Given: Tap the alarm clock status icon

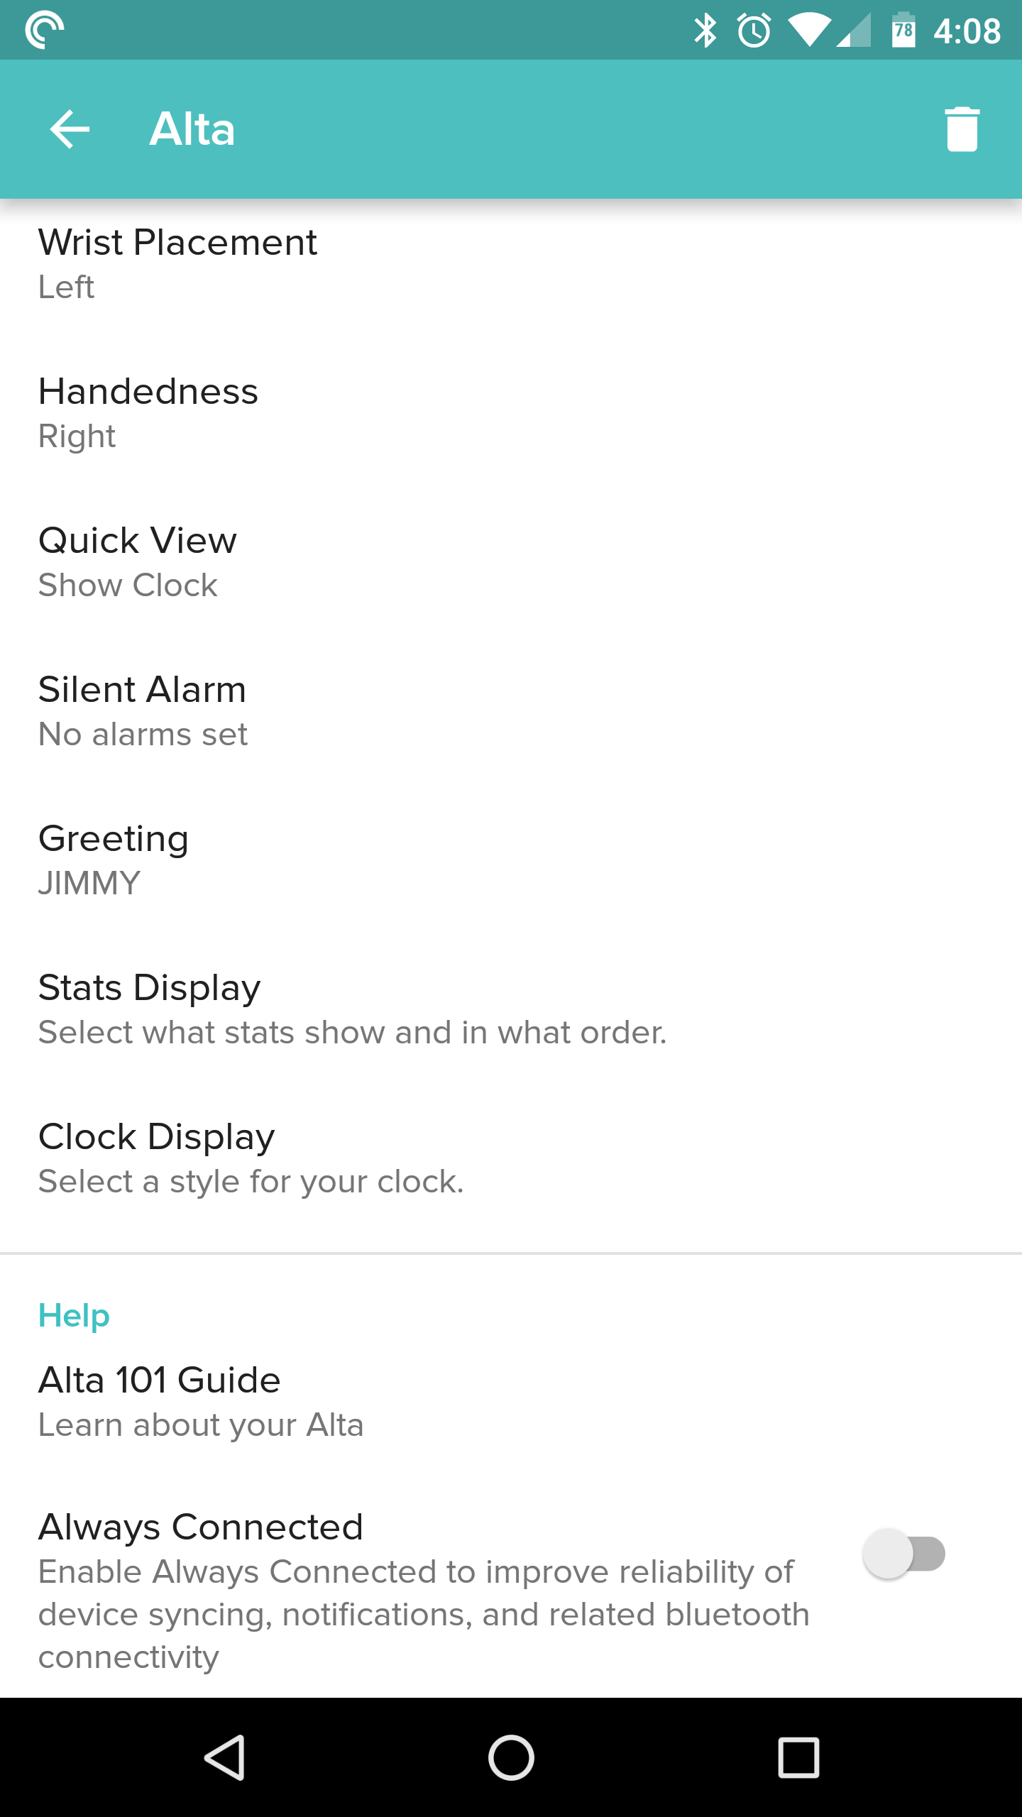Looking at the screenshot, I should tap(754, 31).
